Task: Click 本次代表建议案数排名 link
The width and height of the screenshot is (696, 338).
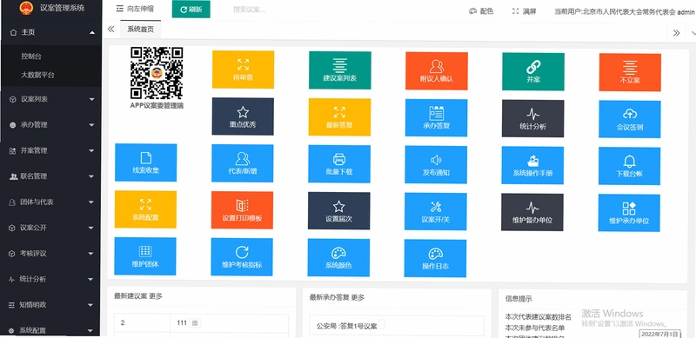Action: point(539,317)
